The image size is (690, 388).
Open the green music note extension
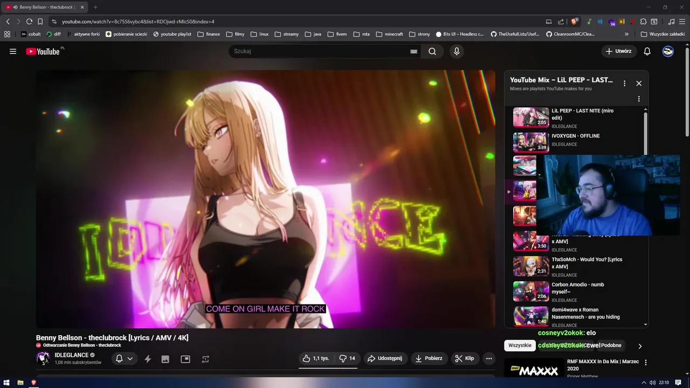pos(589,22)
